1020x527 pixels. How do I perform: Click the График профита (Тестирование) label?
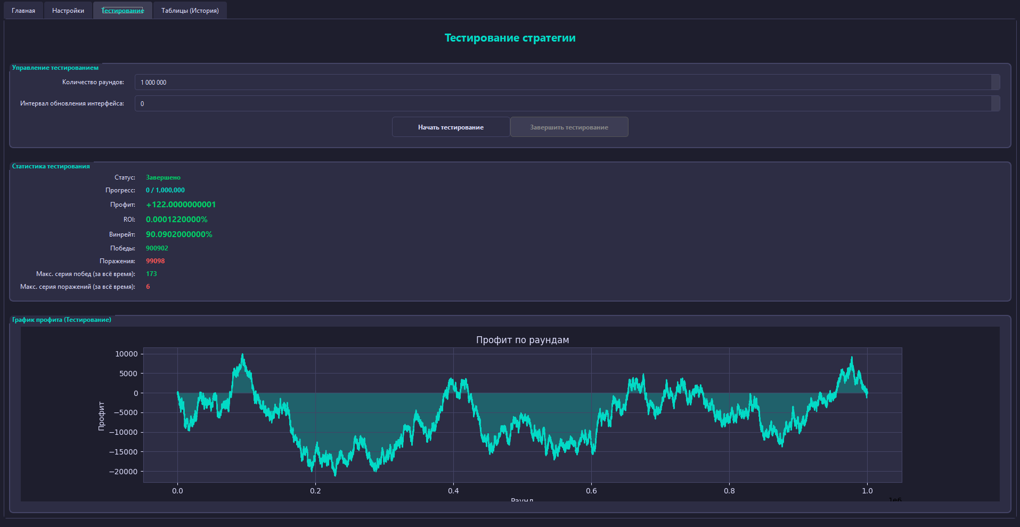[62, 320]
